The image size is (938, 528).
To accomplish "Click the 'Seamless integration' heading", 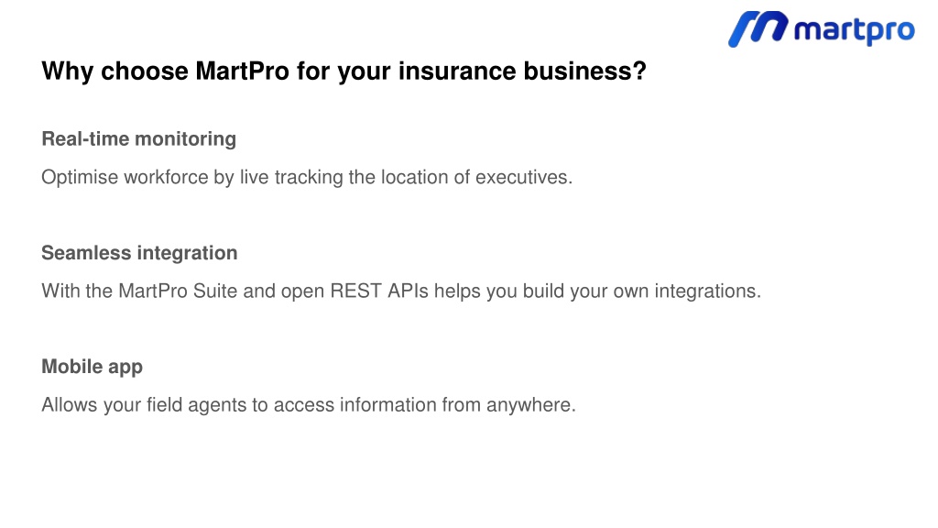I will click(x=139, y=253).
